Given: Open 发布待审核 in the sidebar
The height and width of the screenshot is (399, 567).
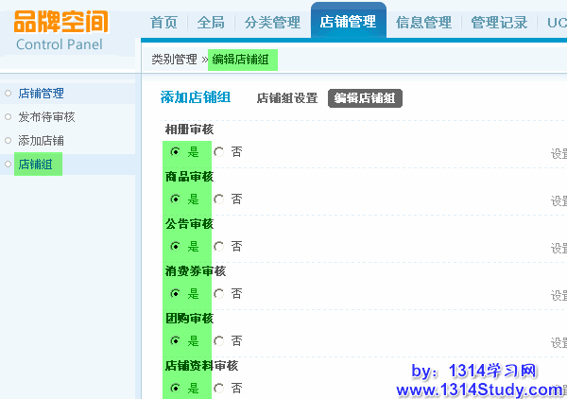Looking at the screenshot, I should 46,117.
